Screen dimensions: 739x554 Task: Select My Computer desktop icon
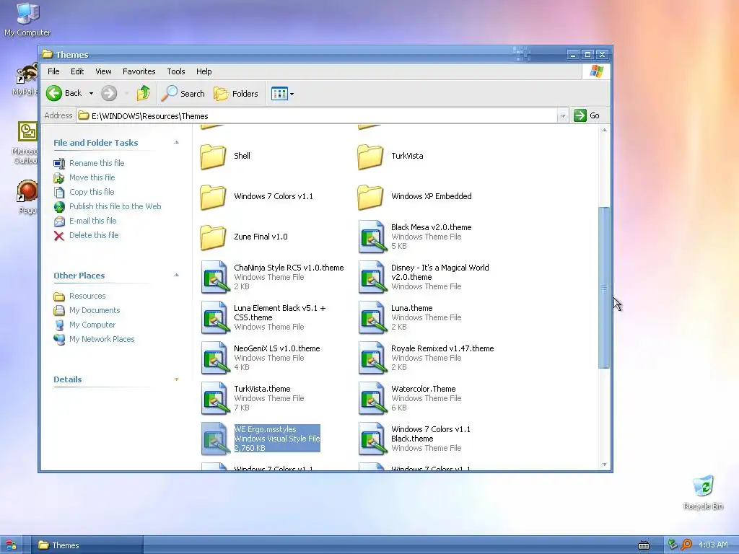point(27,19)
